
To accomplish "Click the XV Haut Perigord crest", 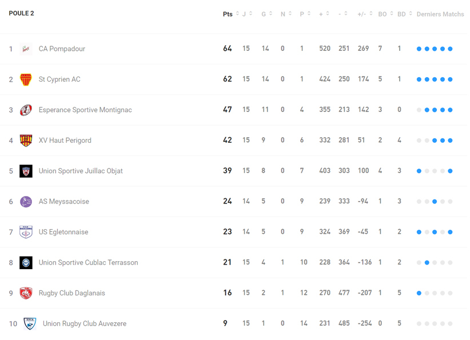I will tap(26, 141).
